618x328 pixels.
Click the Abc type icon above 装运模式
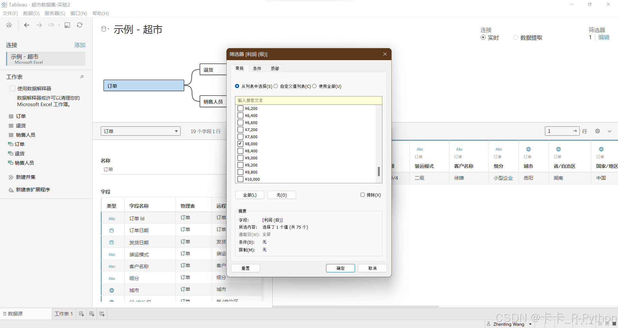tap(420, 149)
